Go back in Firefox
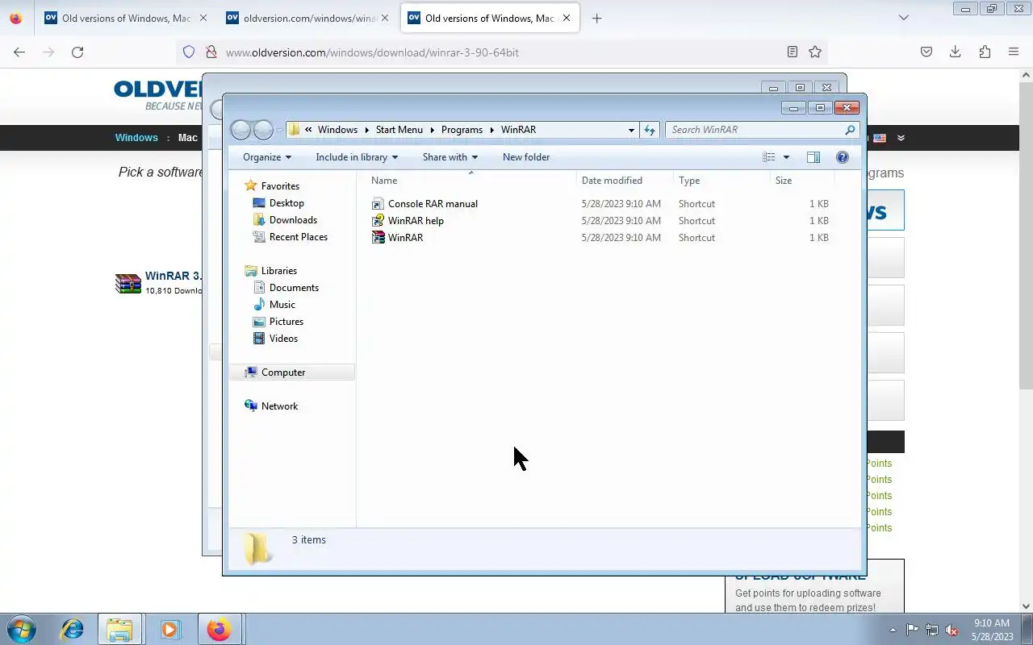Screen dimensions: 1033x645 coord(19,52)
